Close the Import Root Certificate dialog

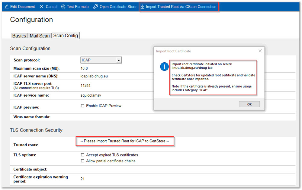click(260, 51)
